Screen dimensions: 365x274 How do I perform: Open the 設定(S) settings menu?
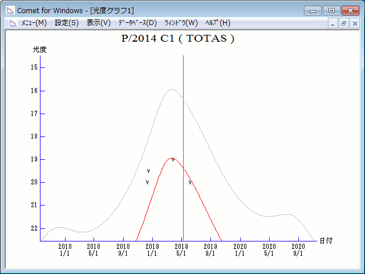pyautogui.click(x=67, y=23)
